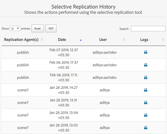Image resolution: width=167 pixels, height=134 pixels.
Task: Click user 'aditya.sachdev' in Feb 07 row
Action: (105, 52)
